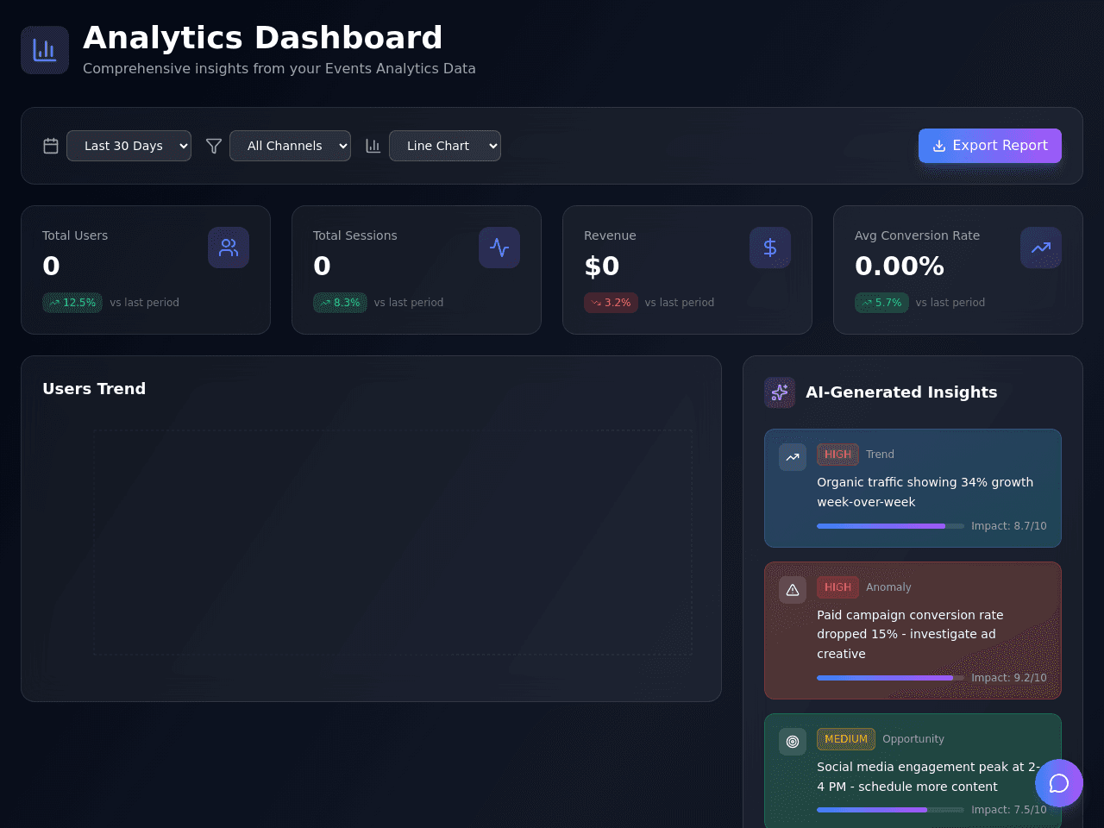Viewport: 1104px width, 828px height.
Task: Click the warning triangle icon in the Anomaly insight
Action: pos(793,590)
